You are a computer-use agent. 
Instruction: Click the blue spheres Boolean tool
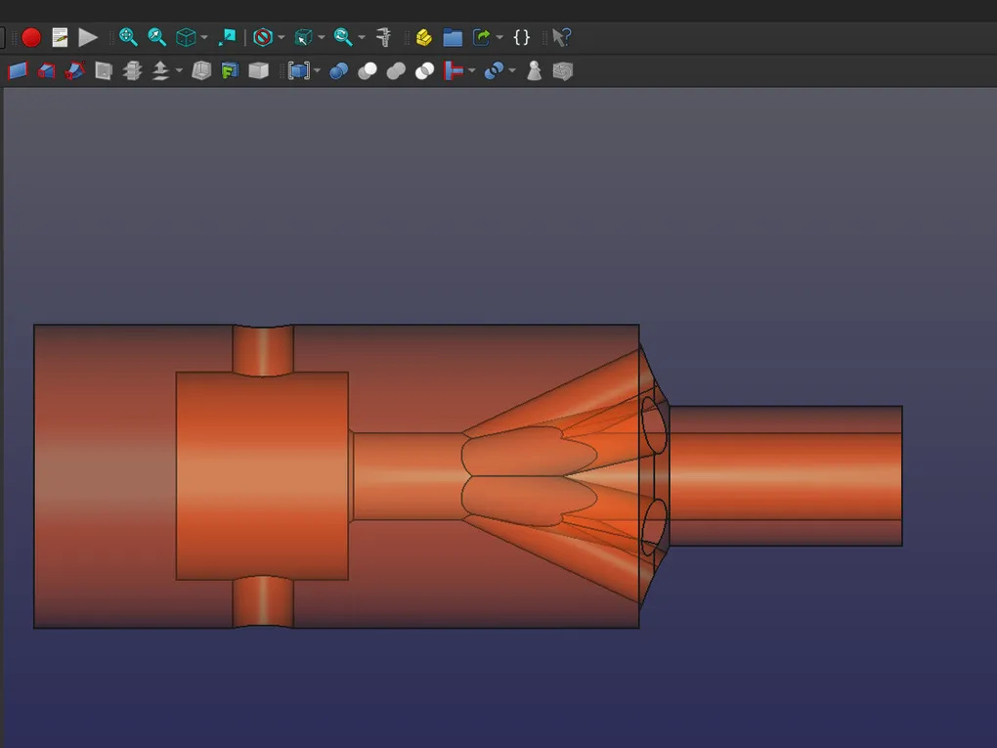[x=338, y=71]
